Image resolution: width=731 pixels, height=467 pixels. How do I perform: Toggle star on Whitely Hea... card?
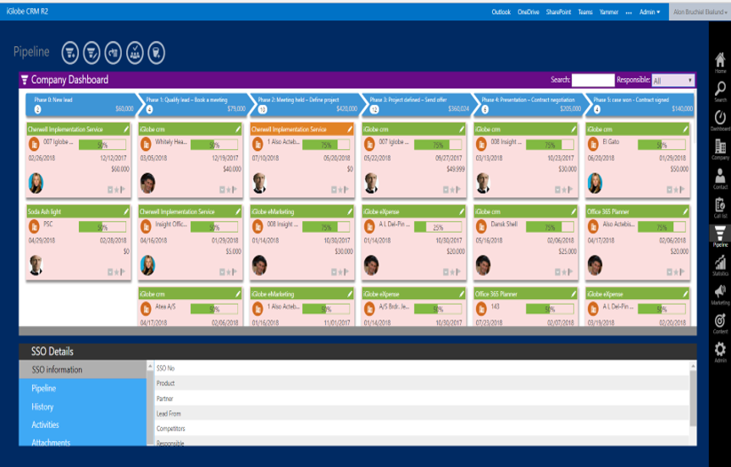(x=228, y=190)
